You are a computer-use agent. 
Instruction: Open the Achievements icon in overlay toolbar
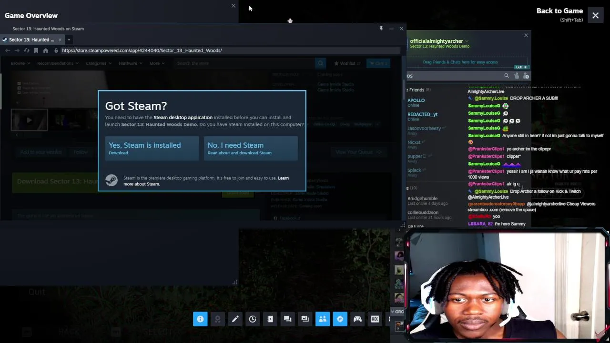pyautogui.click(x=218, y=319)
